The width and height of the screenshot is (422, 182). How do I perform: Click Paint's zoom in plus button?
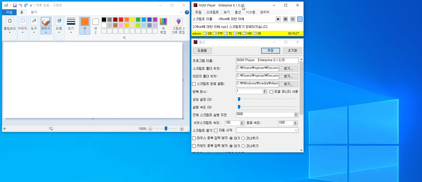(x=182, y=129)
